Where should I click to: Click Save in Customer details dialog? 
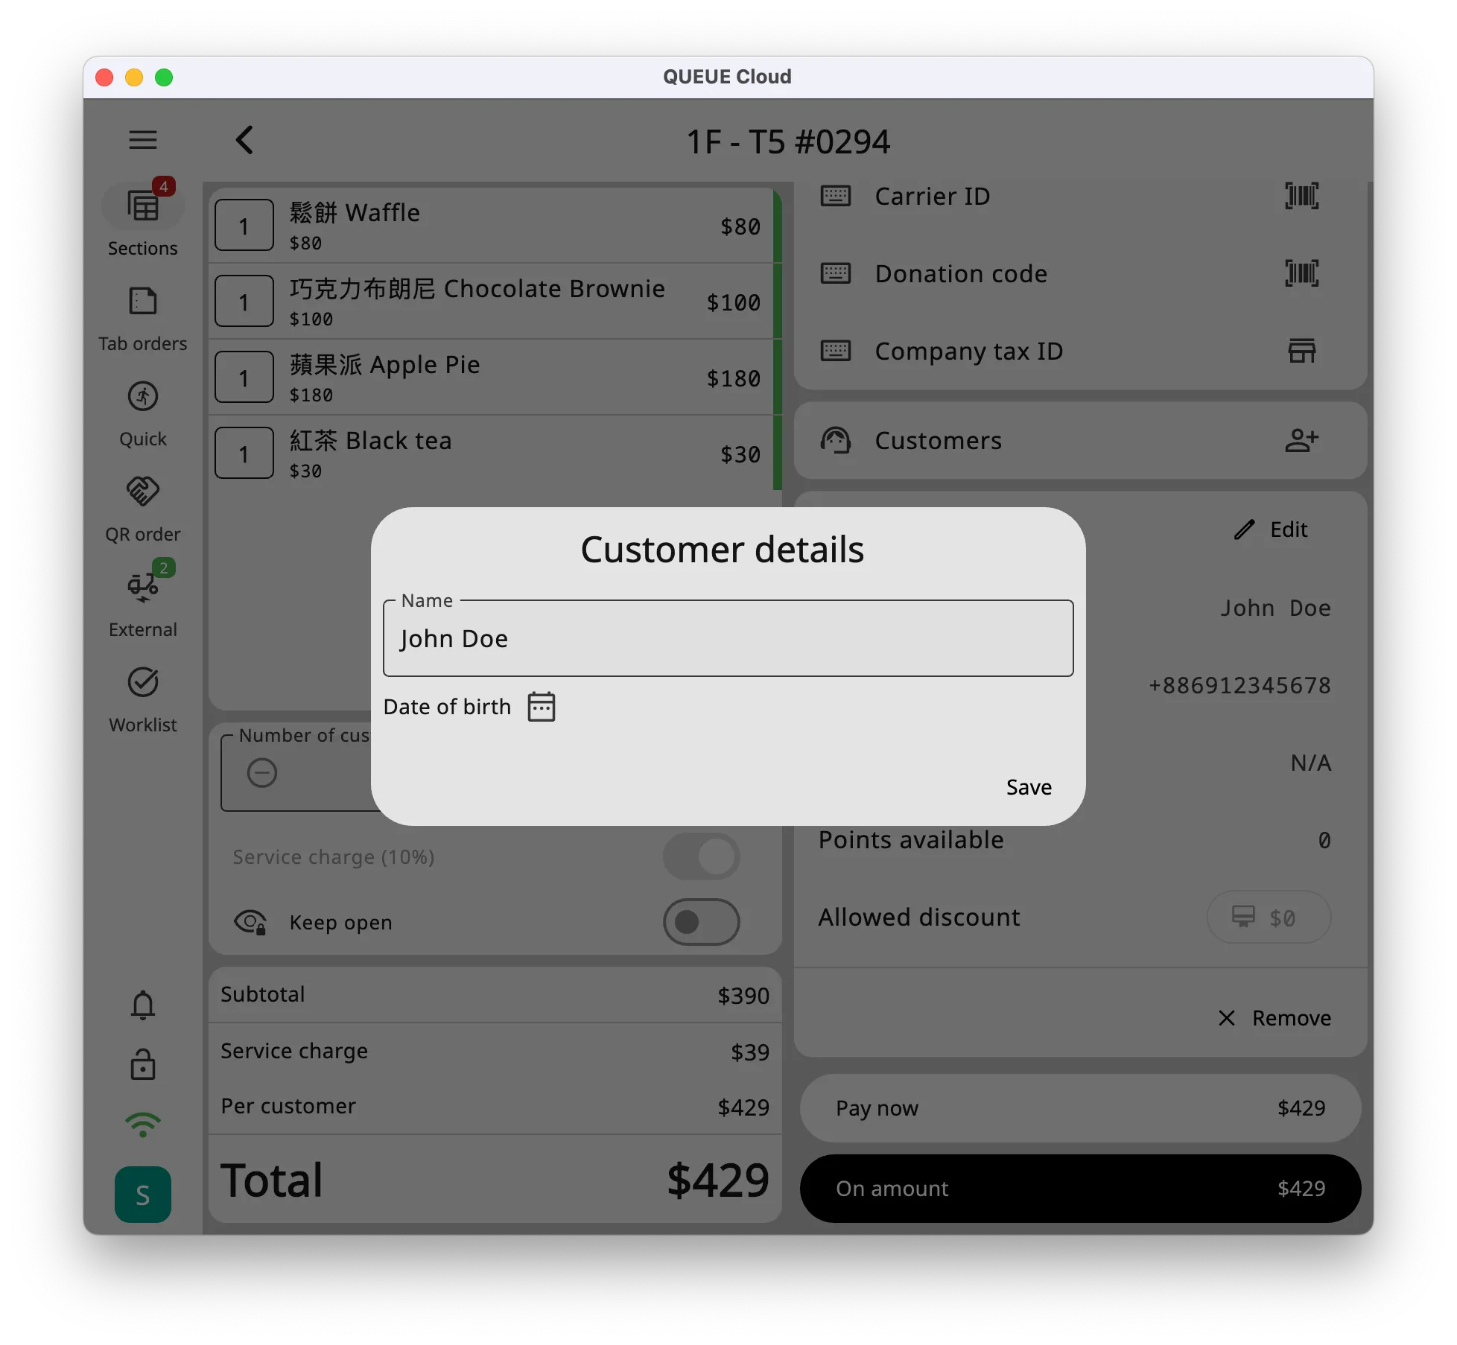1029,786
